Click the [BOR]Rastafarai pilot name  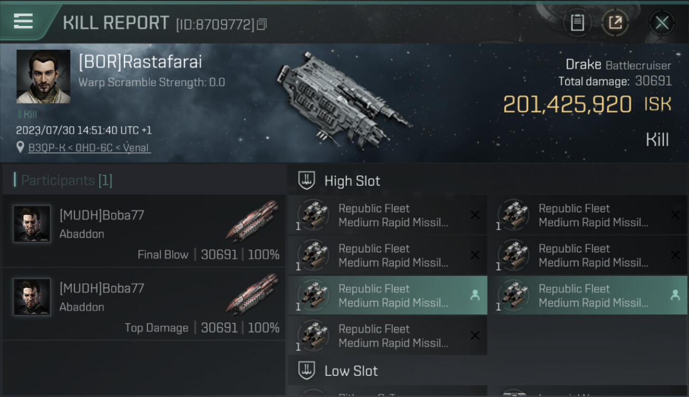coord(140,62)
